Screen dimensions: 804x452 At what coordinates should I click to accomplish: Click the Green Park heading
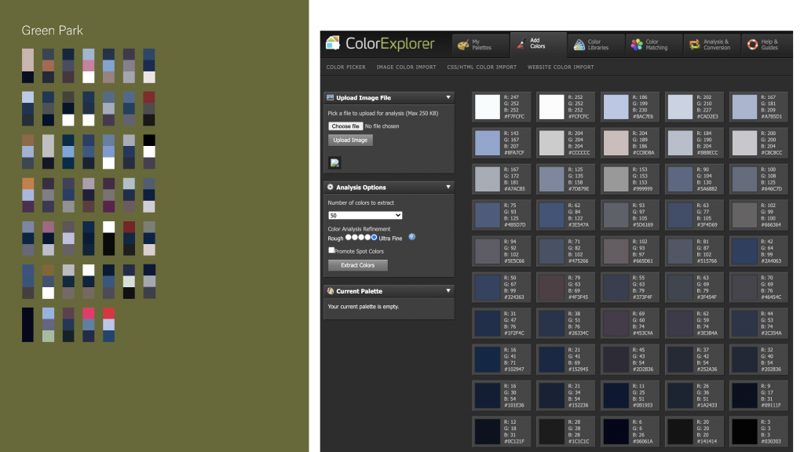pos(52,31)
